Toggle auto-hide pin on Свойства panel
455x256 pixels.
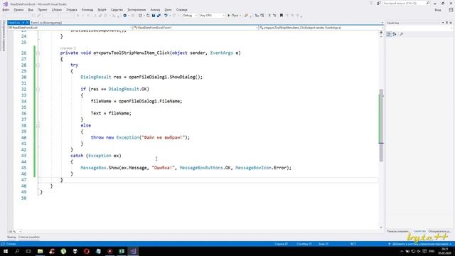447,23
